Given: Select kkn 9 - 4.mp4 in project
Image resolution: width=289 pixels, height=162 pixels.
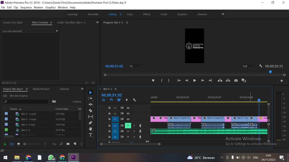Looking at the screenshot, I should point(29,119).
